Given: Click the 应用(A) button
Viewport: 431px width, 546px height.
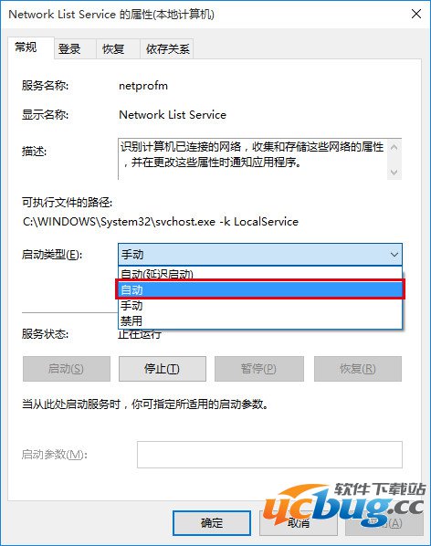Looking at the screenshot, I should point(384,522).
